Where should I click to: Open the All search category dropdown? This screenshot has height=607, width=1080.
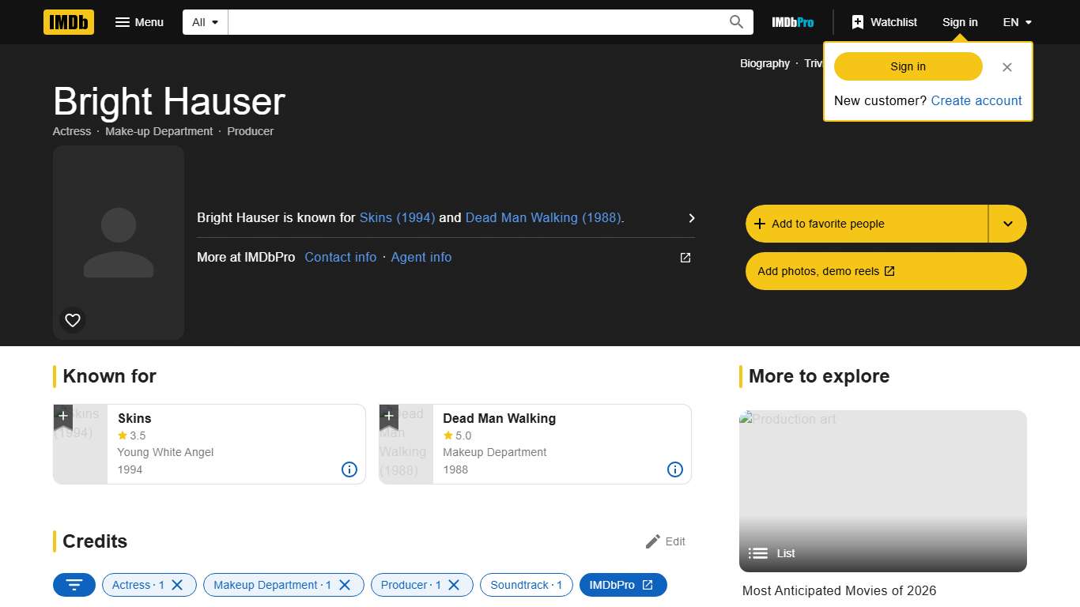click(x=204, y=22)
